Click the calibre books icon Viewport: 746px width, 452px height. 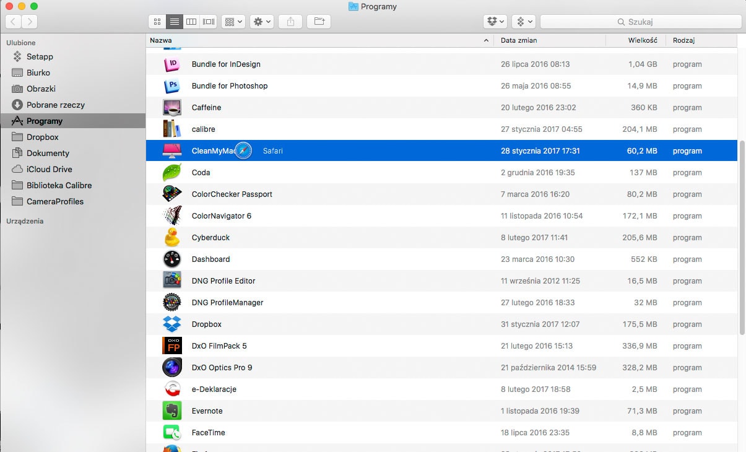pyautogui.click(x=171, y=129)
